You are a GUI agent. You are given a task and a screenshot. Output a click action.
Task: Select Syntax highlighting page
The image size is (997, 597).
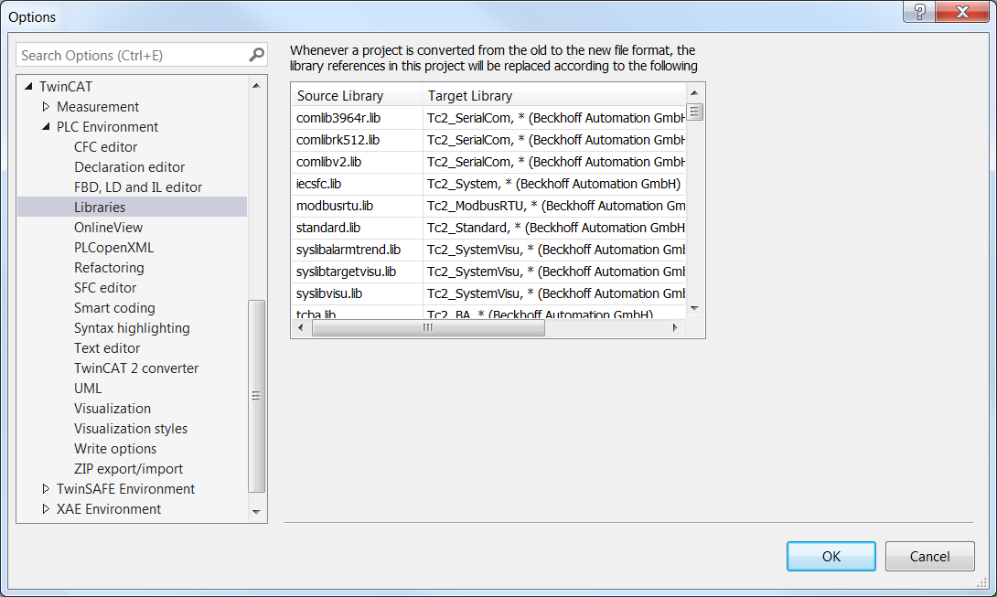click(132, 328)
